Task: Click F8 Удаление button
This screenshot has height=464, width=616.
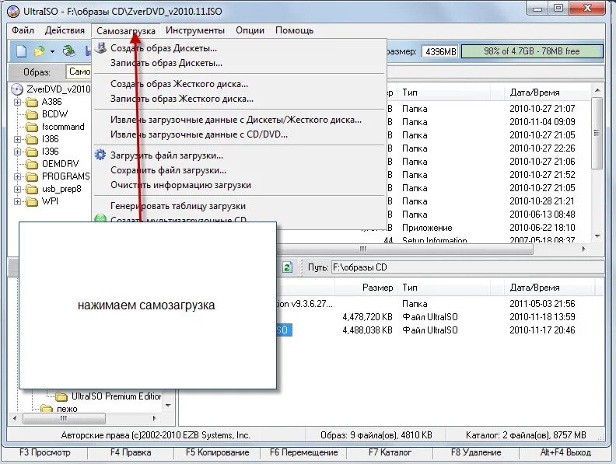Action: point(476,452)
